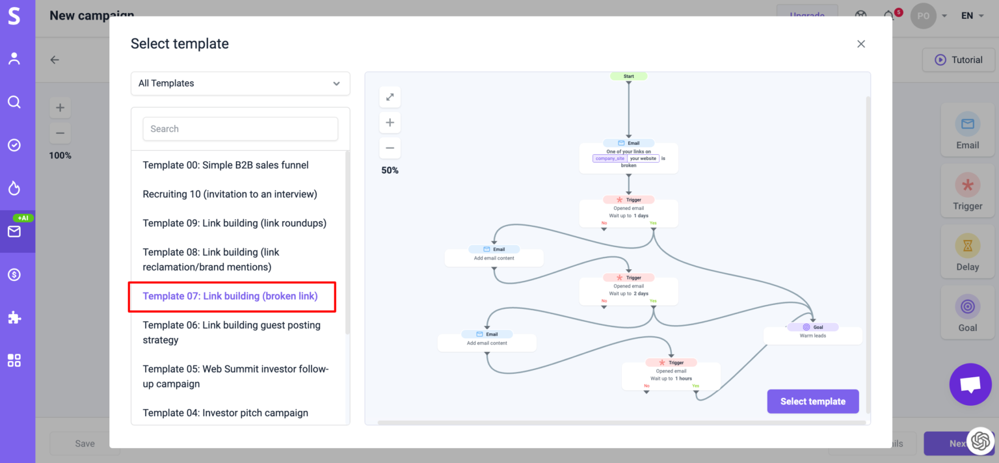Close the Select template dialog
Screen dimensions: 999x463
[860, 44]
